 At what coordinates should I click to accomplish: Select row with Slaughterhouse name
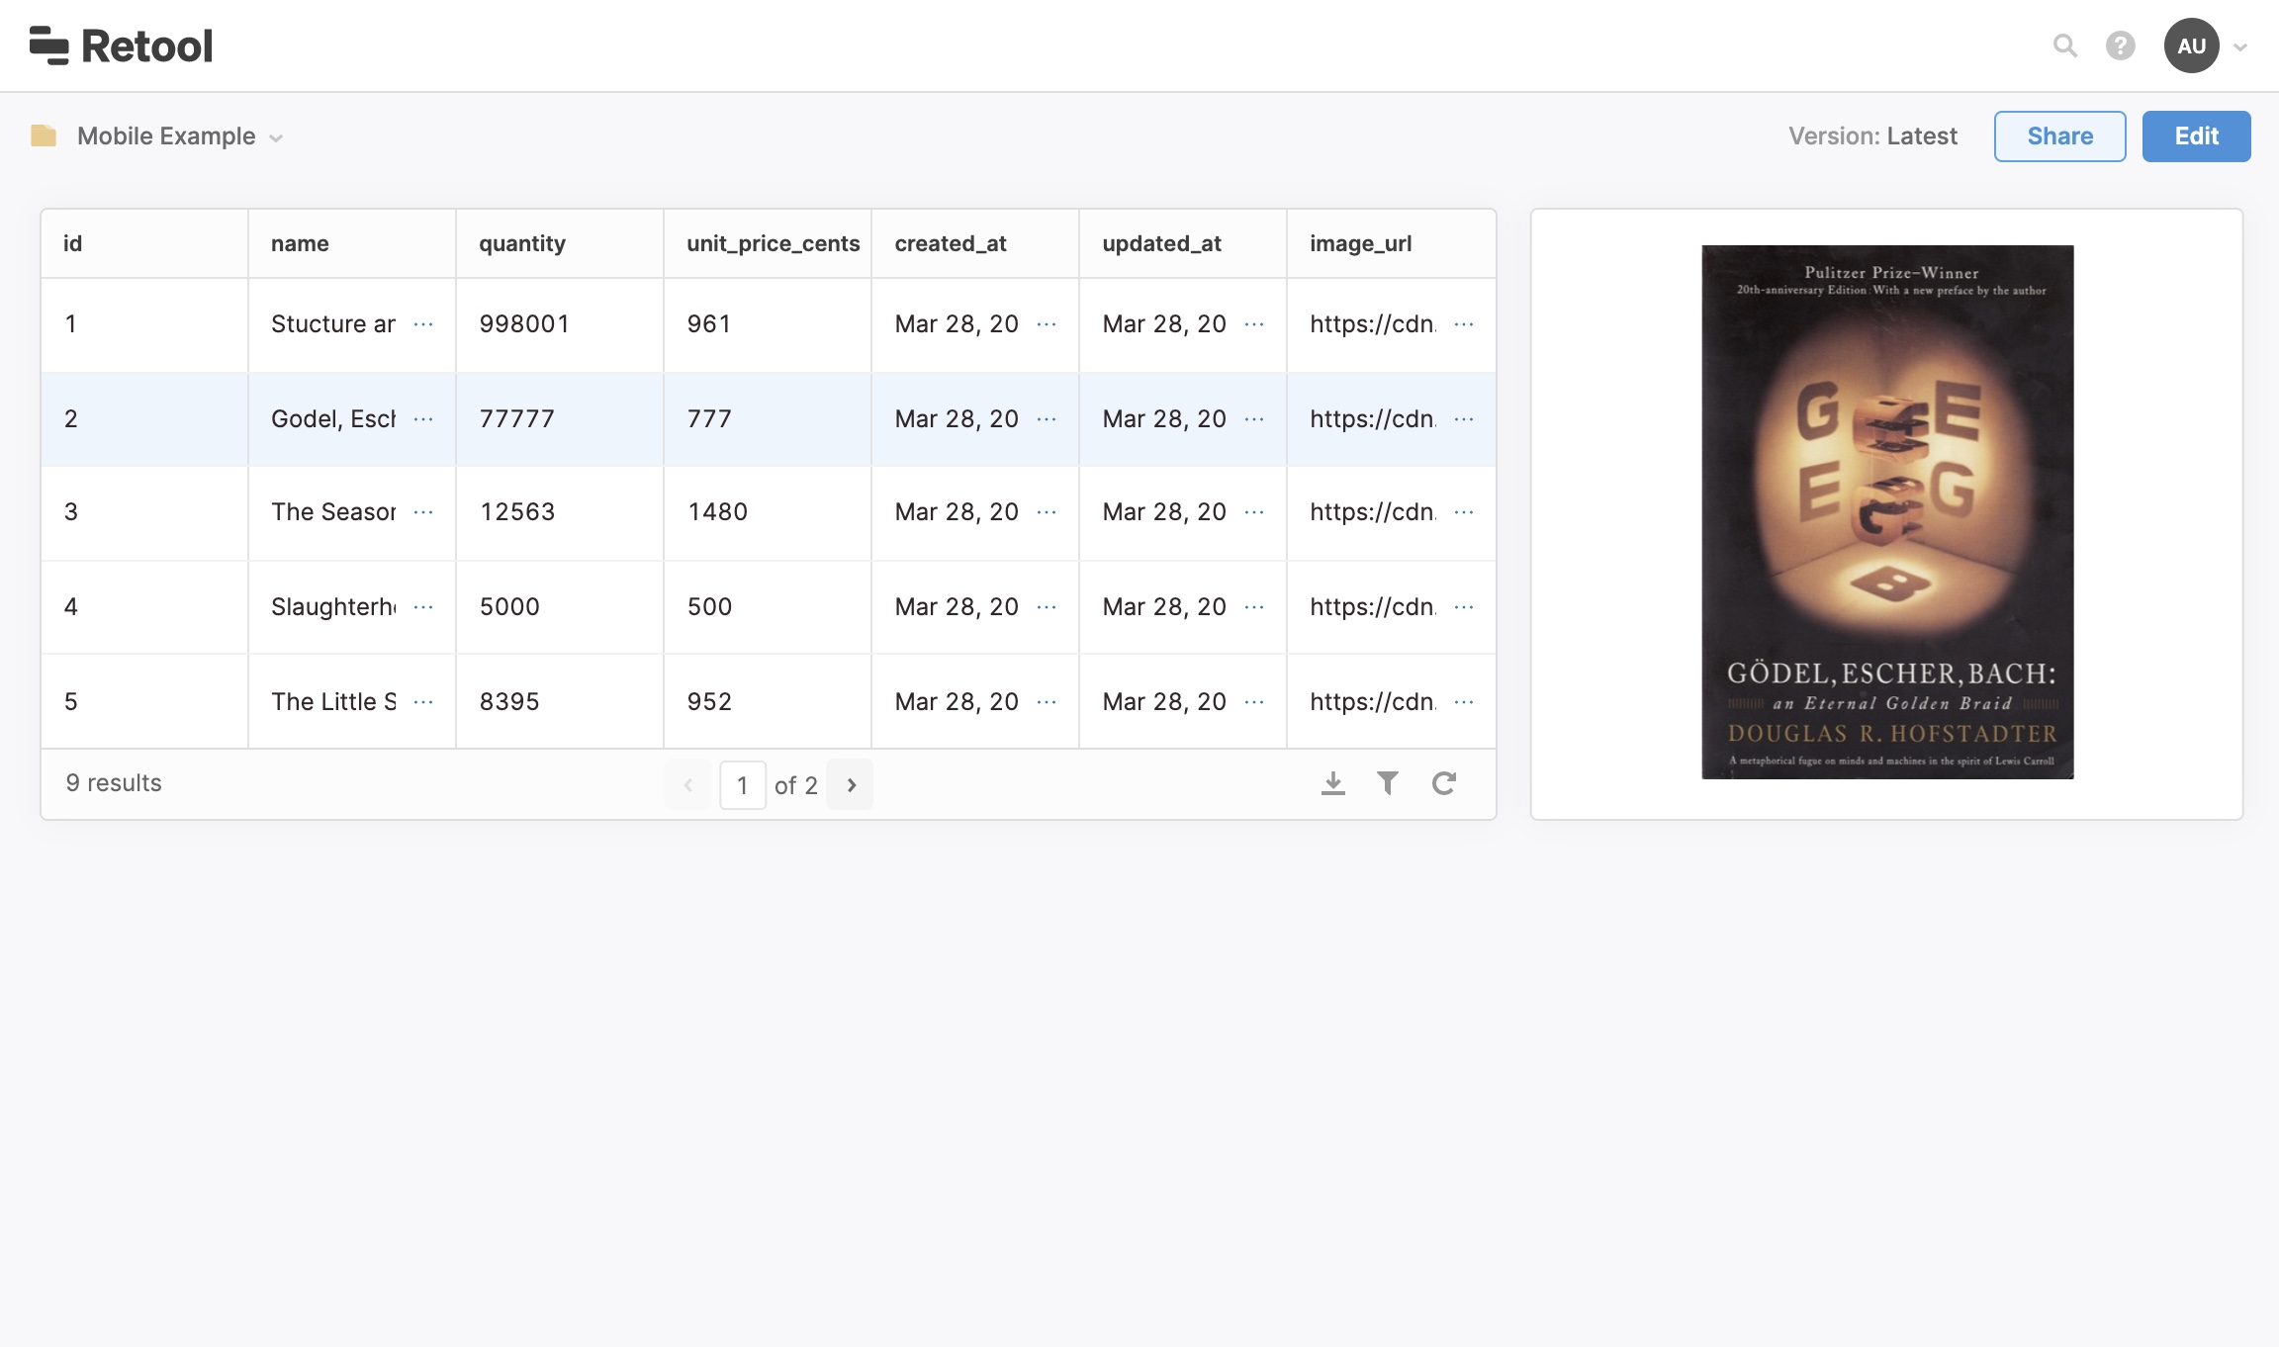pos(332,607)
